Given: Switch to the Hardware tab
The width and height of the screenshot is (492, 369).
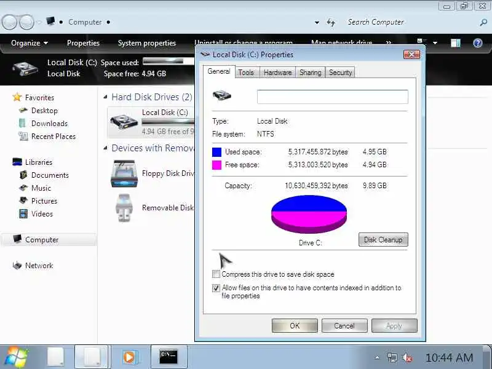Looking at the screenshot, I should [277, 73].
